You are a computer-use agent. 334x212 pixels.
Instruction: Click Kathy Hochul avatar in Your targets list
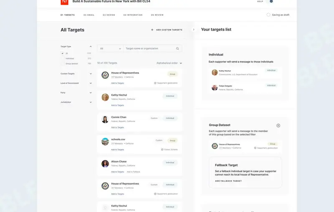click(215, 72)
